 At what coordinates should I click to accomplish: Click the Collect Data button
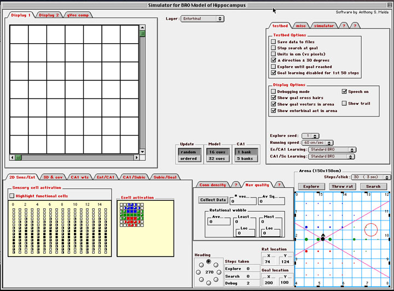[212, 200]
